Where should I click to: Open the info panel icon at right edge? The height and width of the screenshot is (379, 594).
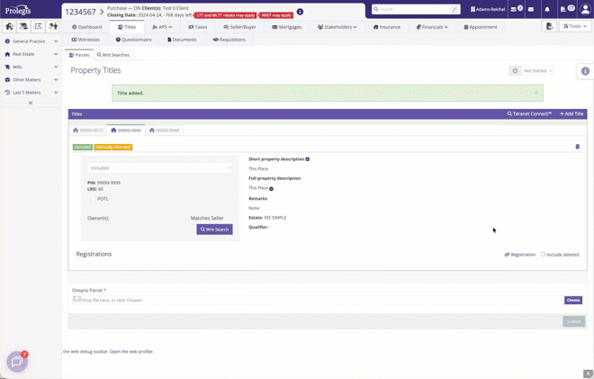[585, 71]
